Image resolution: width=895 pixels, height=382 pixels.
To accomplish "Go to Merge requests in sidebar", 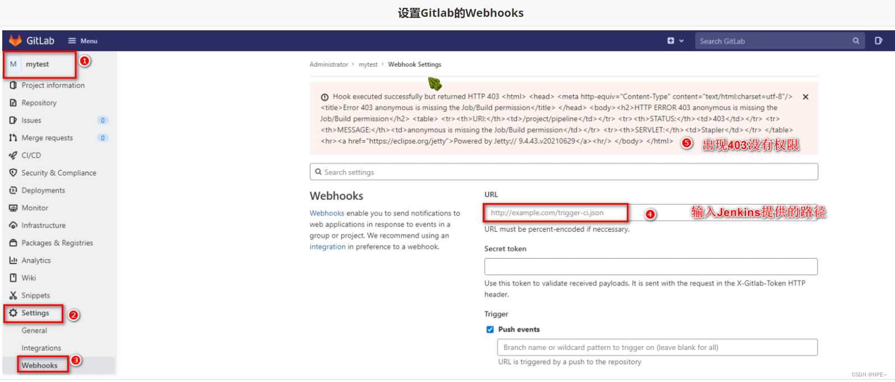I will point(47,137).
